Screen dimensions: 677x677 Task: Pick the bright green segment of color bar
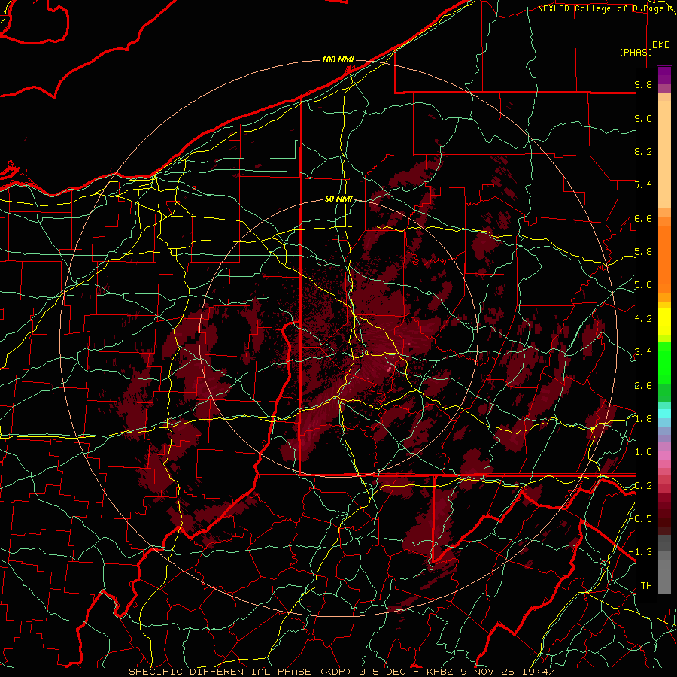pos(664,363)
